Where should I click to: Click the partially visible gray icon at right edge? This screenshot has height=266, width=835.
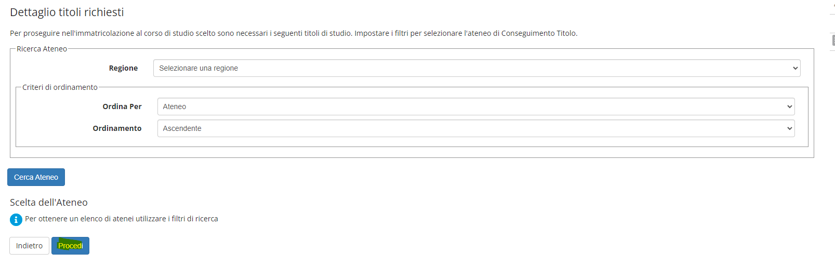pyautogui.click(x=833, y=40)
